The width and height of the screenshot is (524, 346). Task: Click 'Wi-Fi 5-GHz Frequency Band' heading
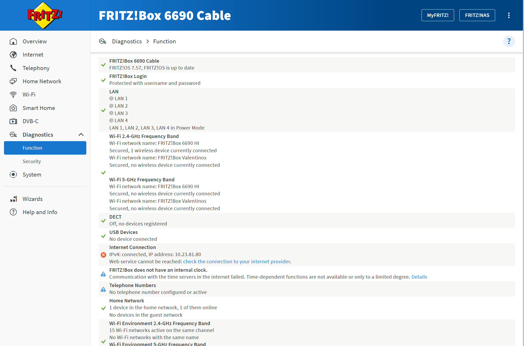click(x=142, y=179)
